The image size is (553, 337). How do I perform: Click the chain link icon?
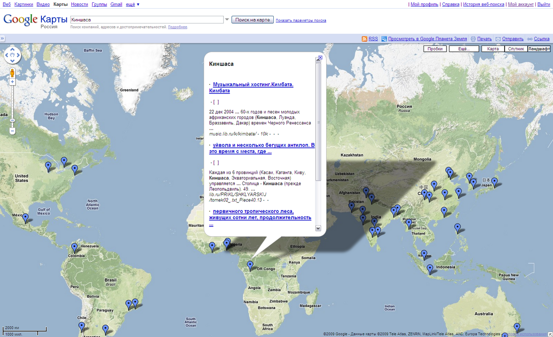point(530,39)
